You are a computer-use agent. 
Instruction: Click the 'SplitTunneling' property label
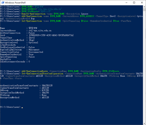pyautogui.click(x=8, y=57)
